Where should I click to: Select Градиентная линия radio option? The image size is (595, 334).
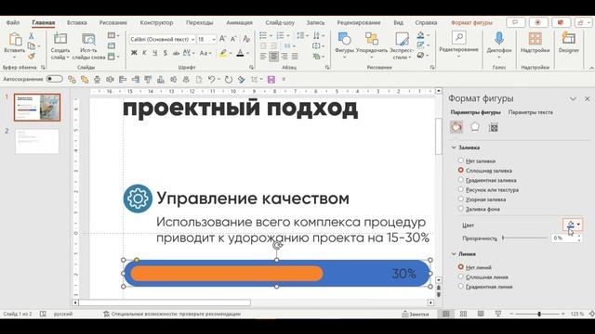[x=461, y=287]
